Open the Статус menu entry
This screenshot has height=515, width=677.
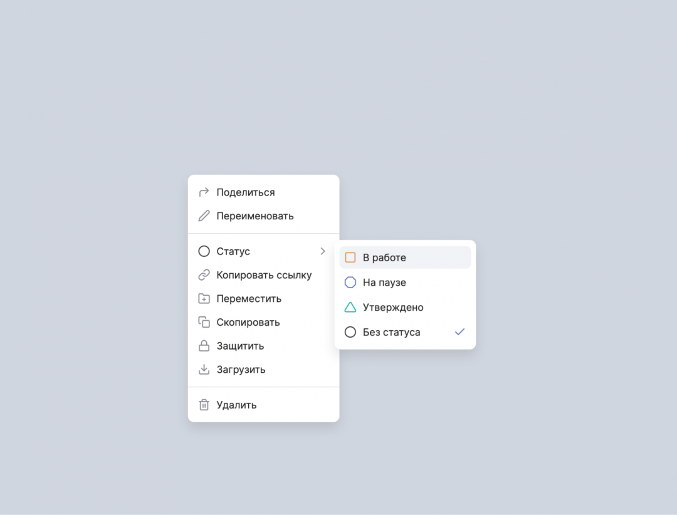click(x=263, y=251)
